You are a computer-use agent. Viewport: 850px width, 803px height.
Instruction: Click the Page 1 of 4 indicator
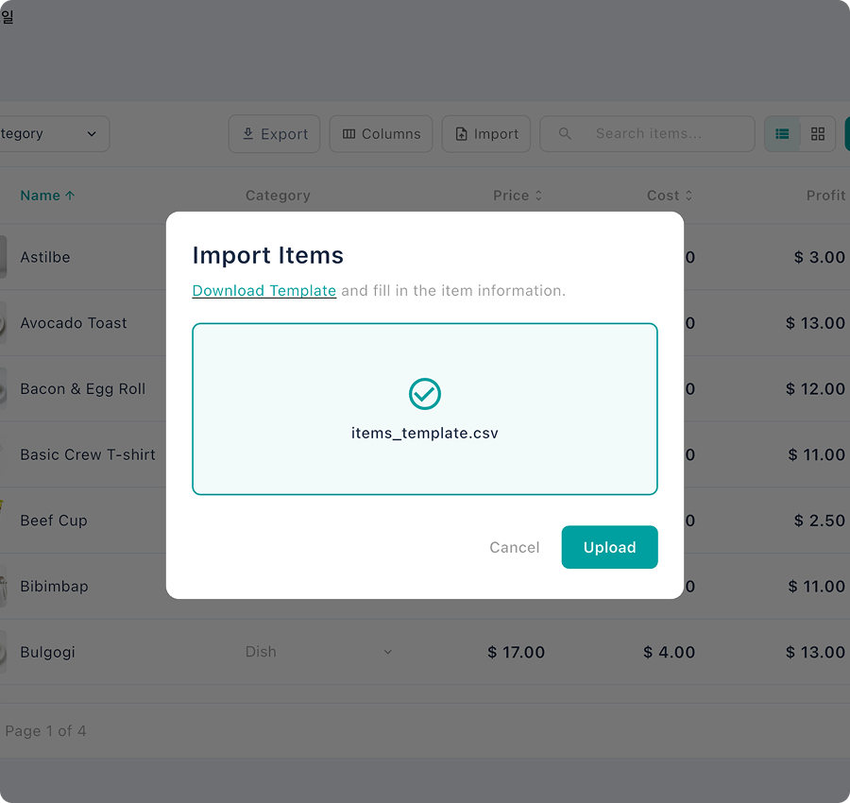click(x=45, y=731)
